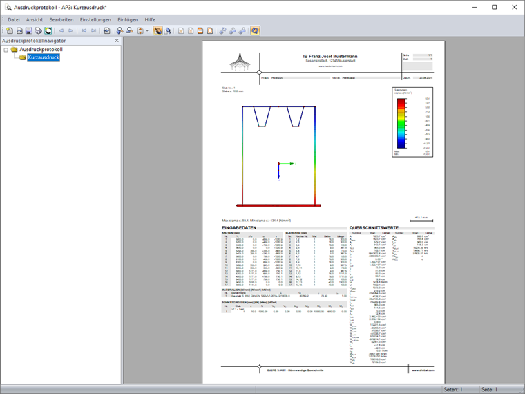This screenshot has height=394, width=525.
Task: Go to previous page arrow
Action: pyautogui.click(x=61, y=31)
